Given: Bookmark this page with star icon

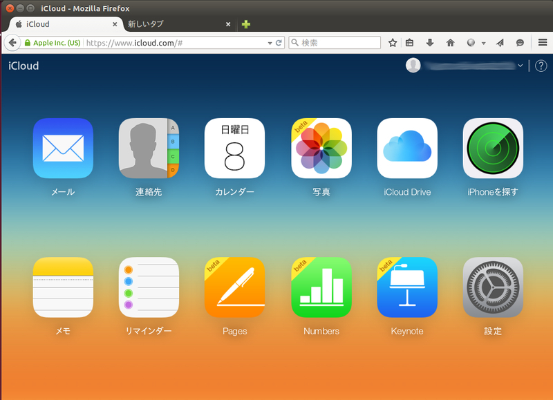Looking at the screenshot, I should 393,43.
